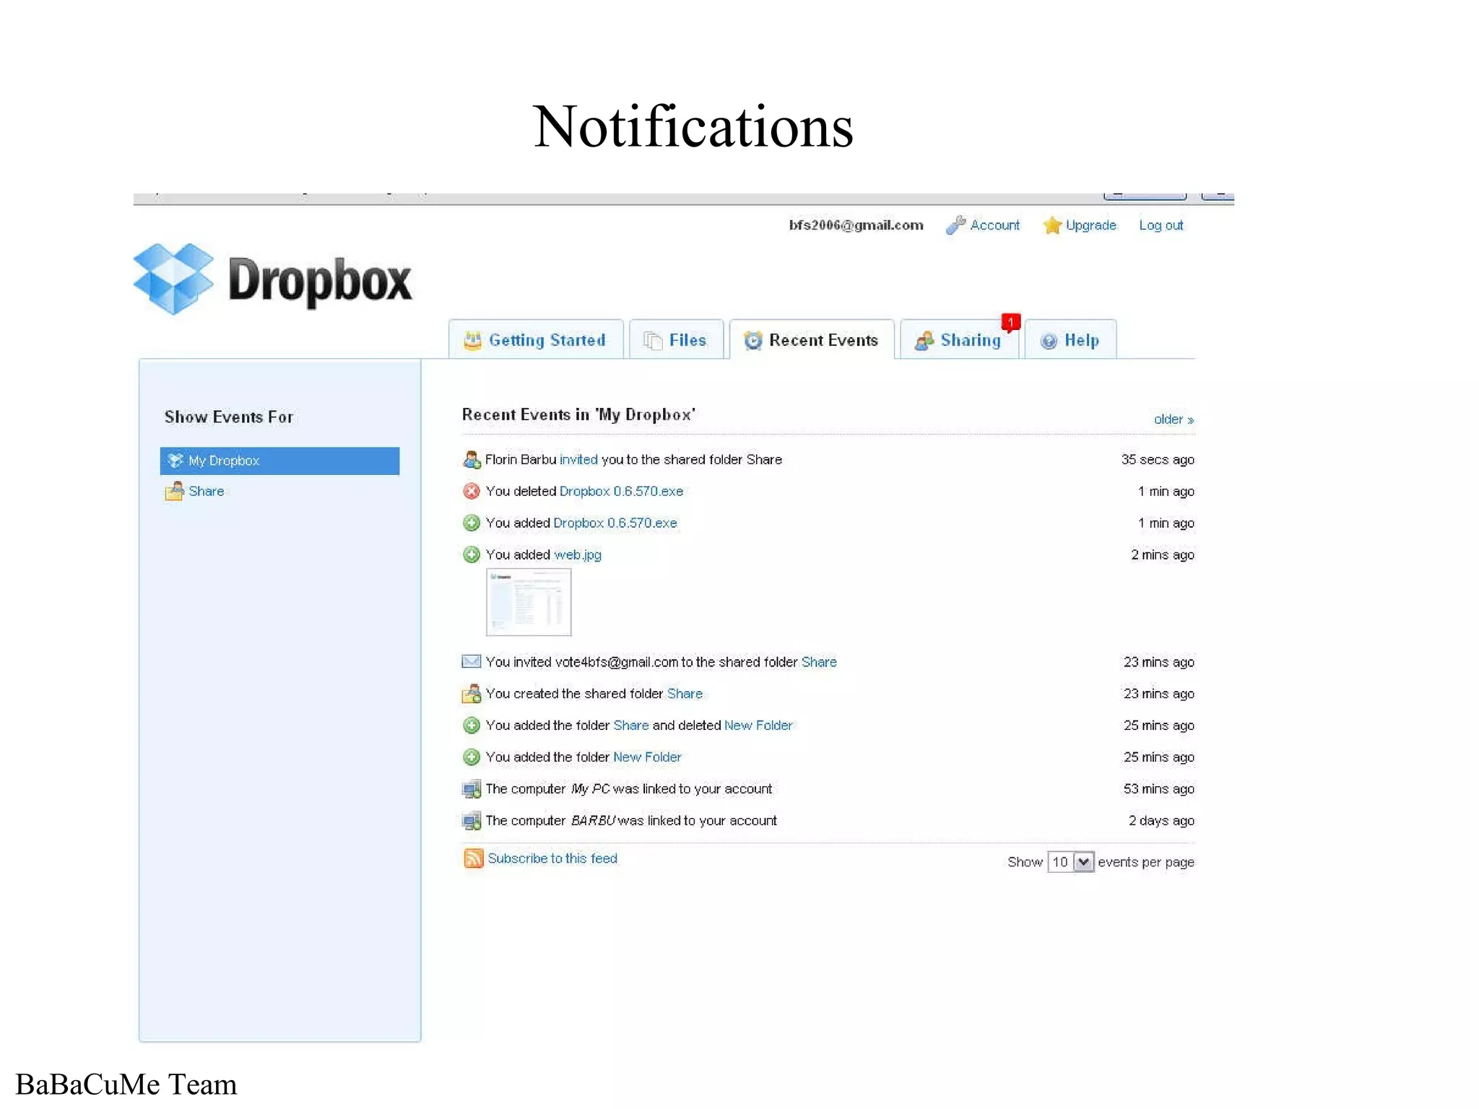1479x1109 pixels.
Task: Click the '35 secs ago' timestamp
Action: point(1158,459)
